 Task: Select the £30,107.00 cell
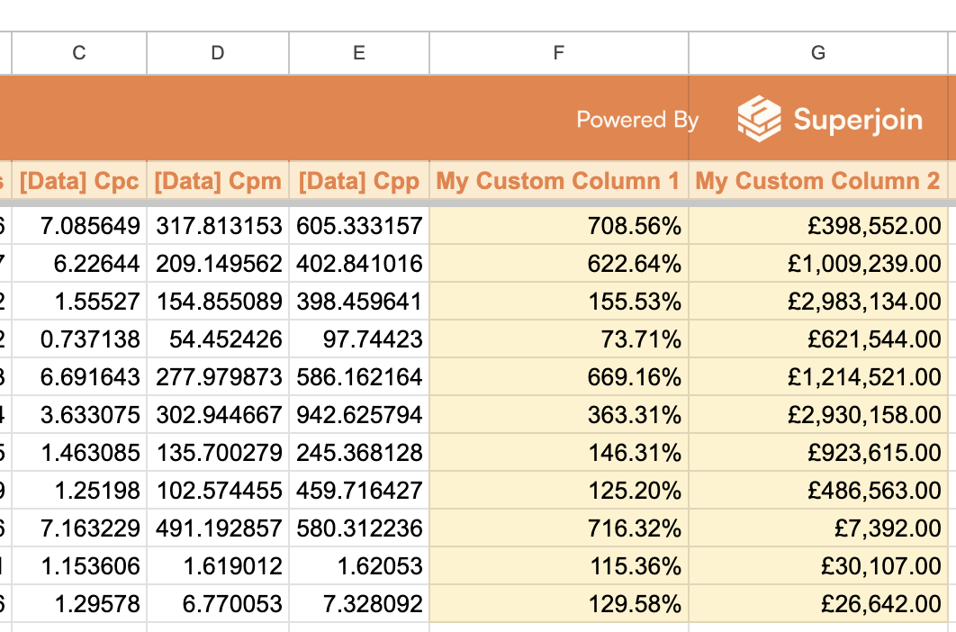click(818, 566)
